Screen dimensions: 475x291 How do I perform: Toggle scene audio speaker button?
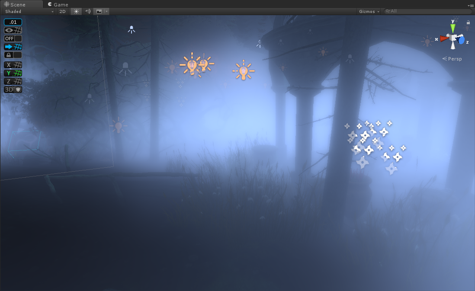(87, 12)
